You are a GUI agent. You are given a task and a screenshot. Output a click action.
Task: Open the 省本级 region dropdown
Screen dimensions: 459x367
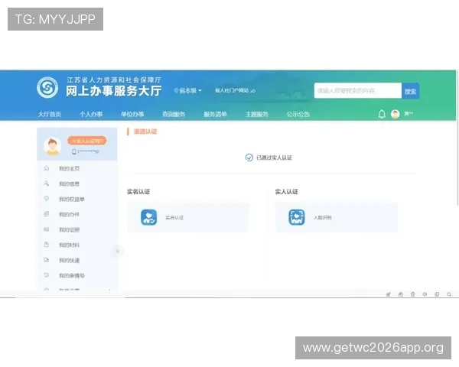click(187, 91)
